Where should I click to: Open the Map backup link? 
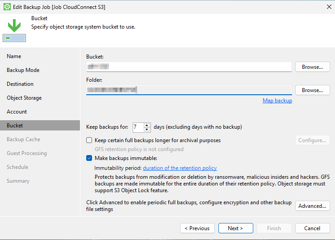(x=277, y=101)
